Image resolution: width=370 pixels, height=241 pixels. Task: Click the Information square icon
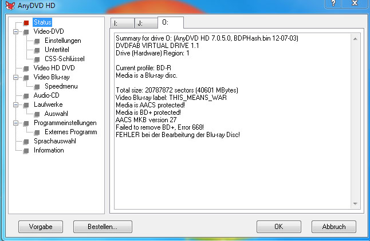point(26,151)
